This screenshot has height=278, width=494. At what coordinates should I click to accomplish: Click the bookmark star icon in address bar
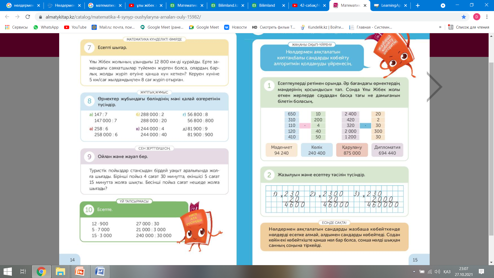pyautogui.click(x=464, y=17)
